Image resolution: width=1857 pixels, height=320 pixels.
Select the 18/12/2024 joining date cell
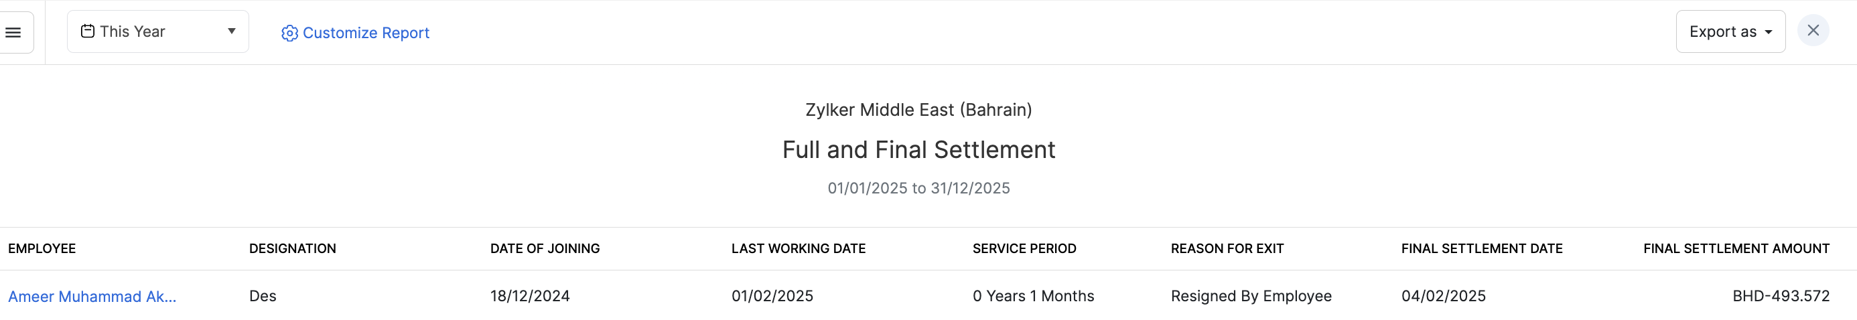click(x=530, y=296)
